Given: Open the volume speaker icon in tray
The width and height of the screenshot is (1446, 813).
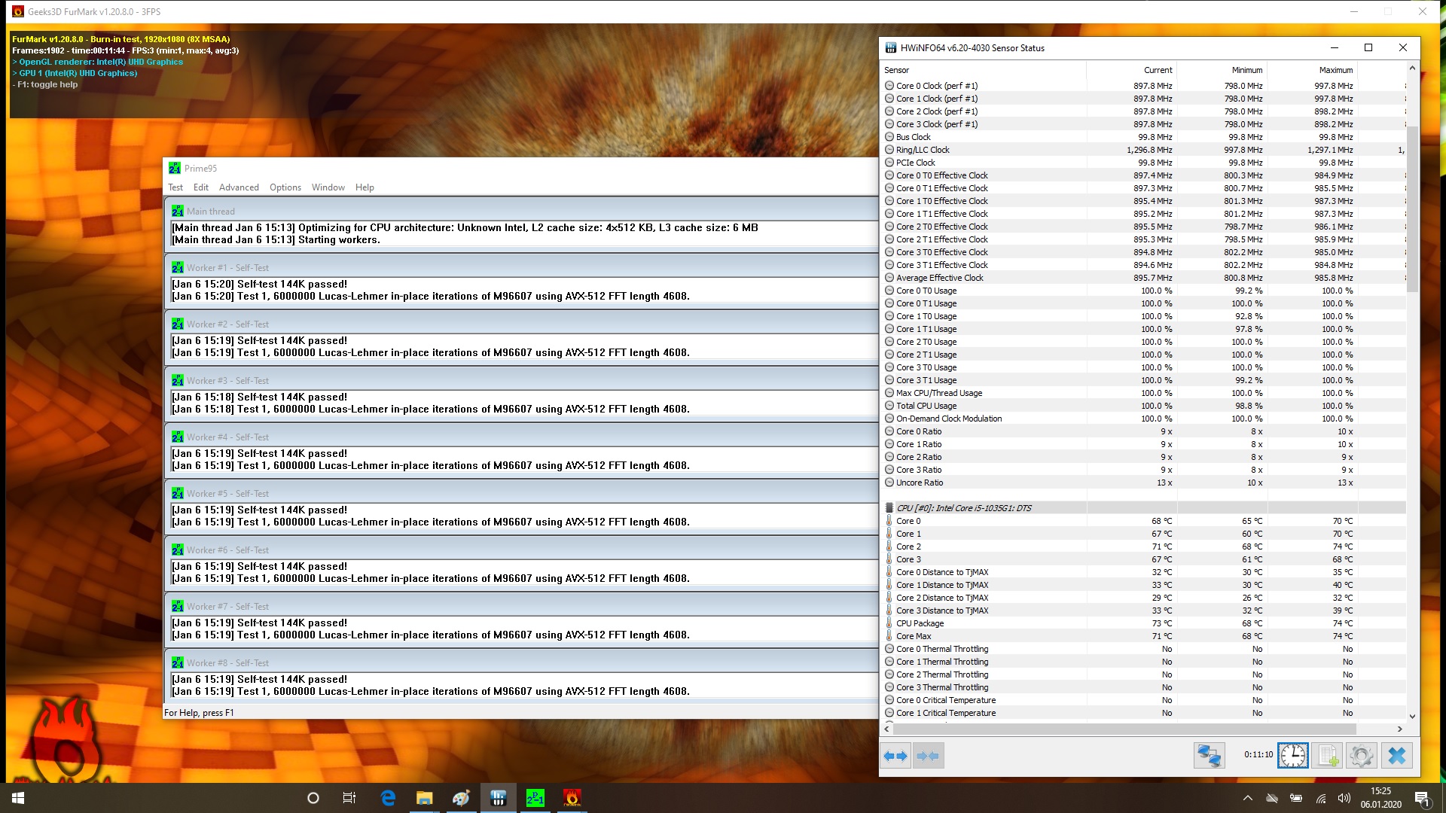Looking at the screenshot, I should [1344, 798].
